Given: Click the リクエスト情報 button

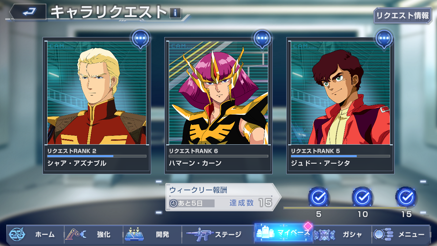Looking at the screenshot, I should tap(403, 16).
